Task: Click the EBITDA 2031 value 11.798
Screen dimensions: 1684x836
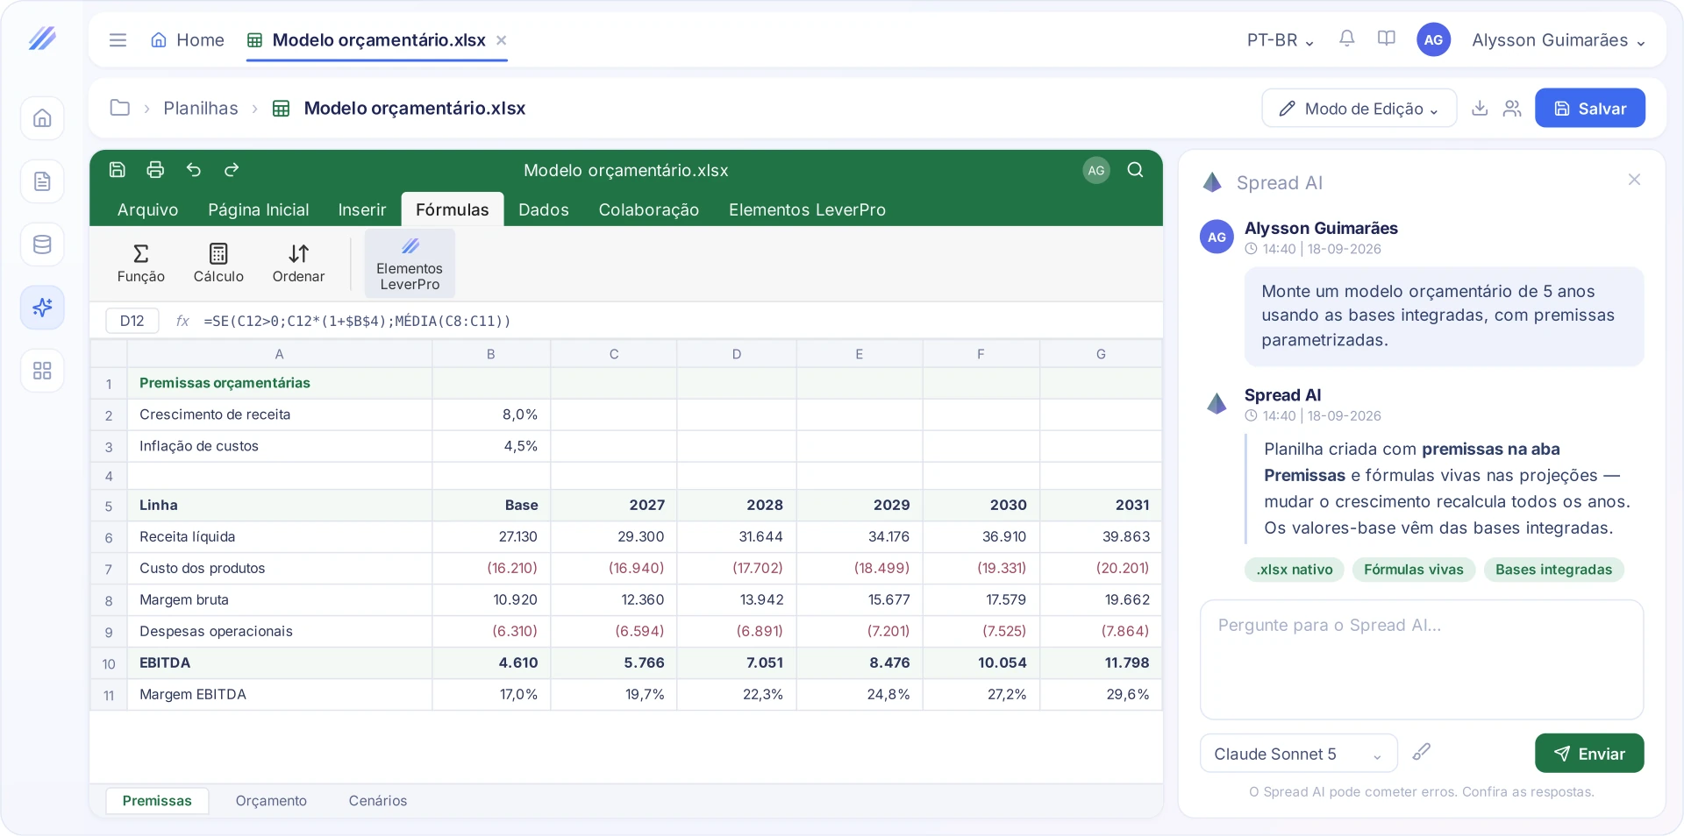Action: point(1101,663)
